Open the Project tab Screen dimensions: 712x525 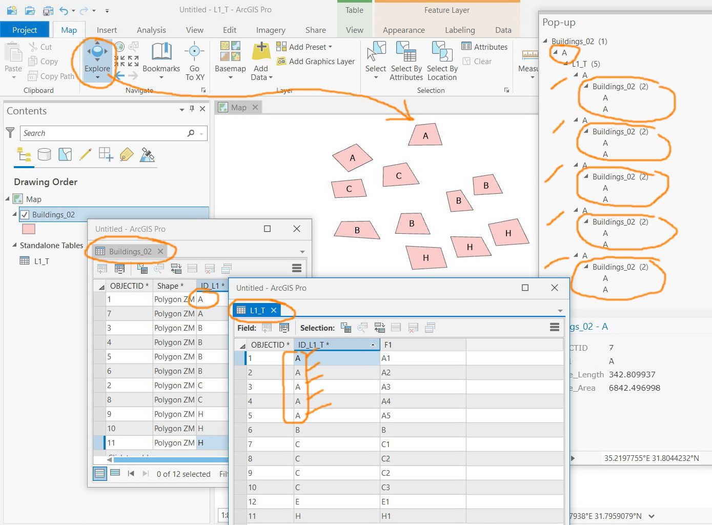[25, 30]
